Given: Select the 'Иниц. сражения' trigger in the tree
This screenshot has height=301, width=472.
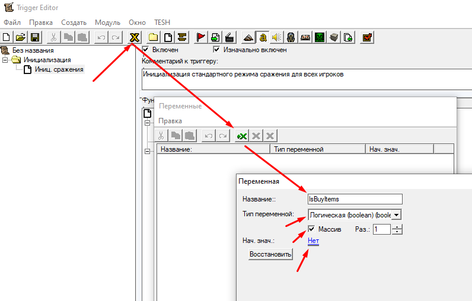Looking at the screenshot, I should [x=59, y=69].
